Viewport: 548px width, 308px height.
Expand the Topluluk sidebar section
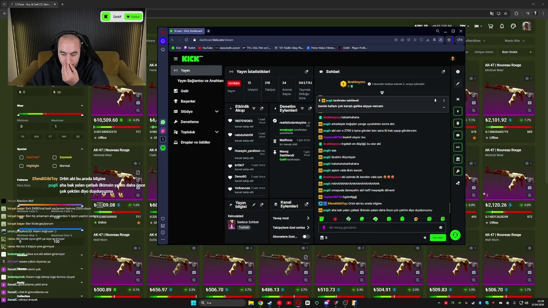click(x=217, y=132)
